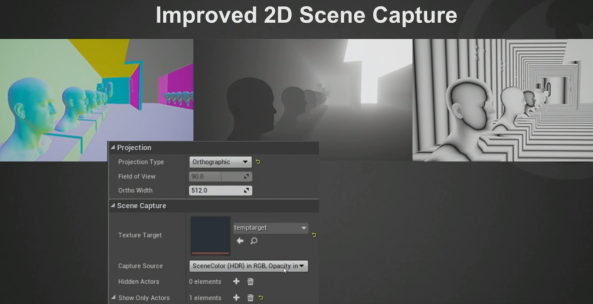The image size is (593, 304).
Task: Click the Ortho Width label
Action: tap(136, 191)
